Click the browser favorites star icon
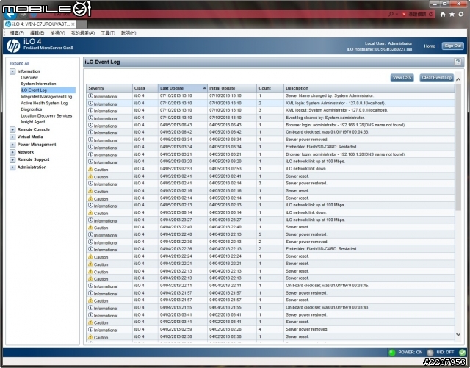The width and height of the screenshot is (470, 368). pos(452,14)
